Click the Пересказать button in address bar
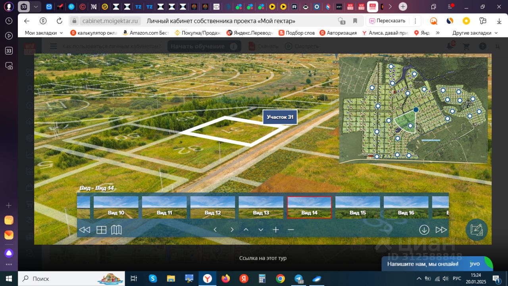 point(387,21)
